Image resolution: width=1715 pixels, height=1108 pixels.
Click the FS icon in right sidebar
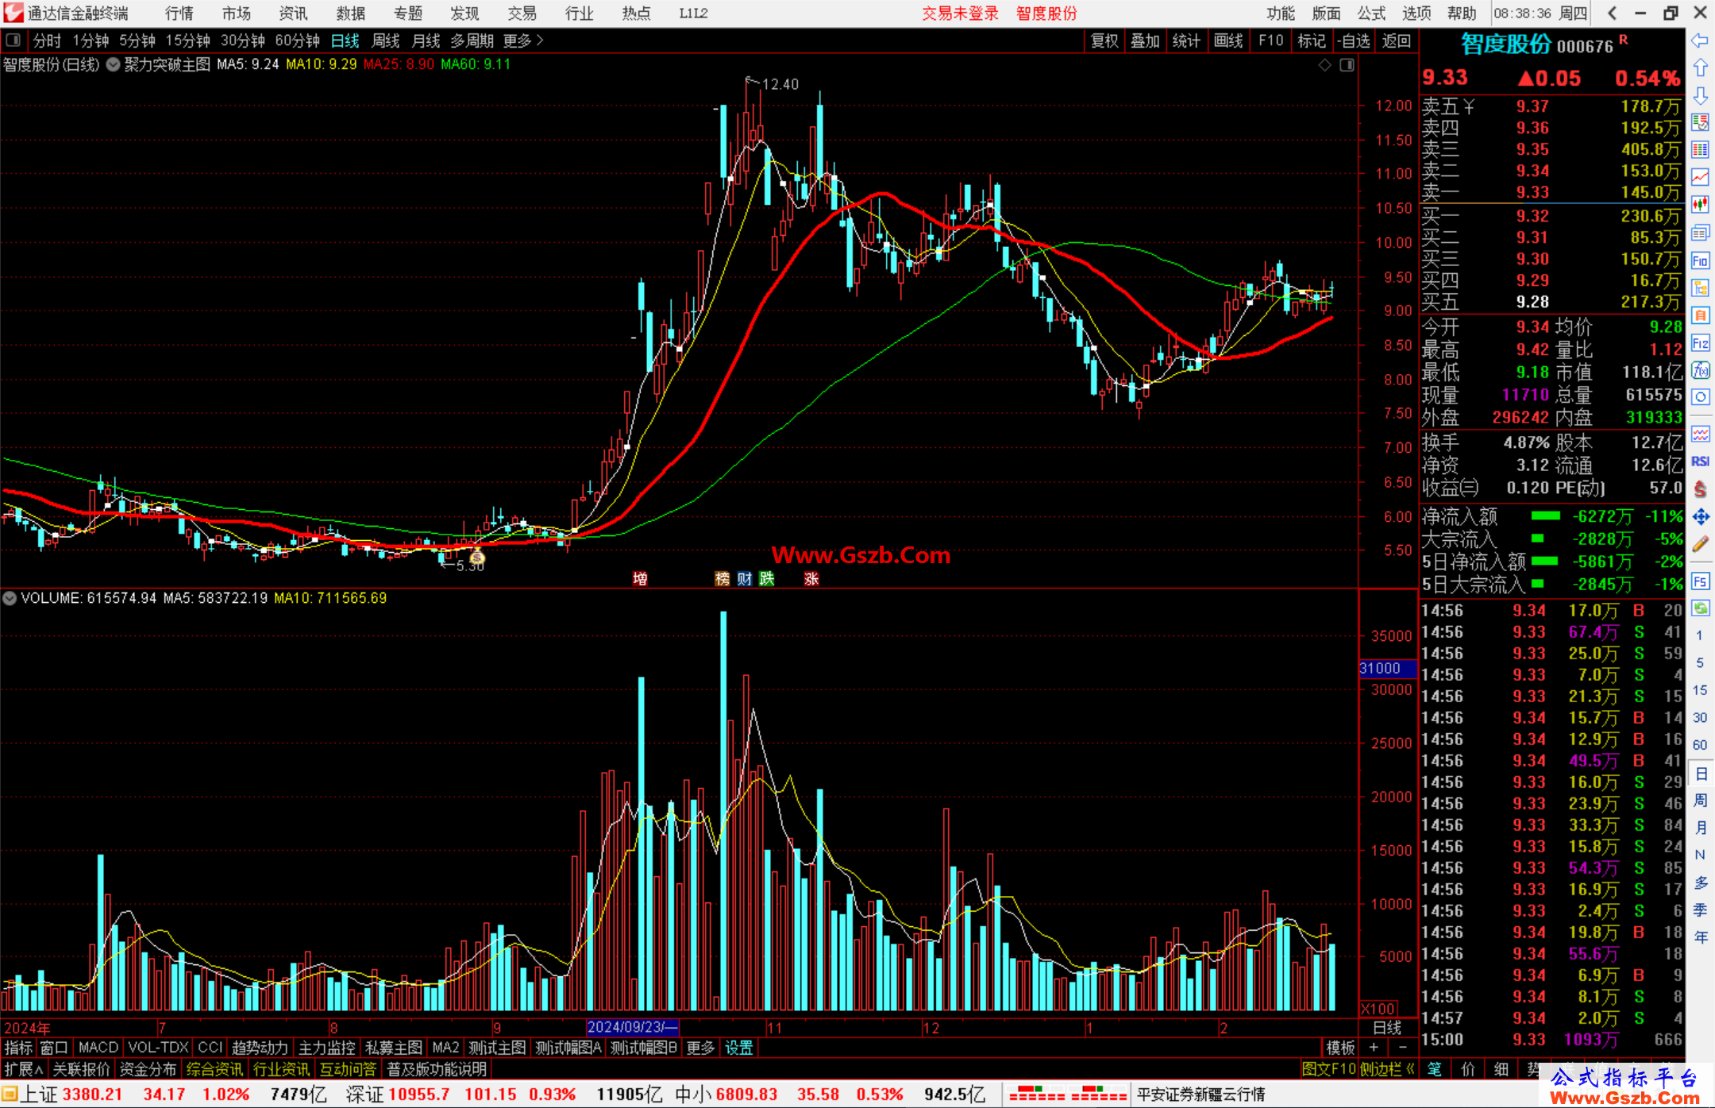[x=1700, y=581]
